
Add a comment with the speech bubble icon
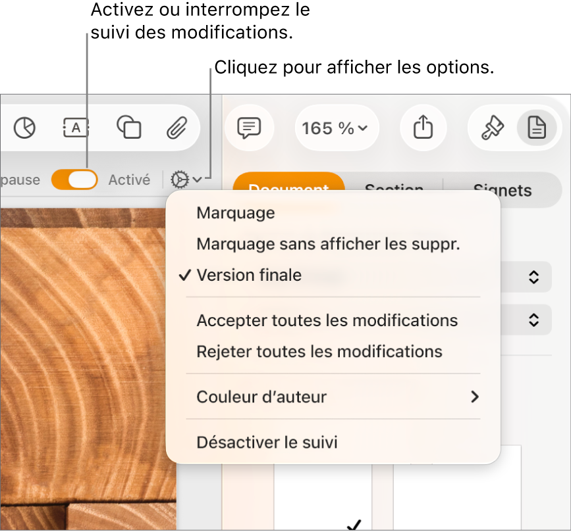(249, 128)
